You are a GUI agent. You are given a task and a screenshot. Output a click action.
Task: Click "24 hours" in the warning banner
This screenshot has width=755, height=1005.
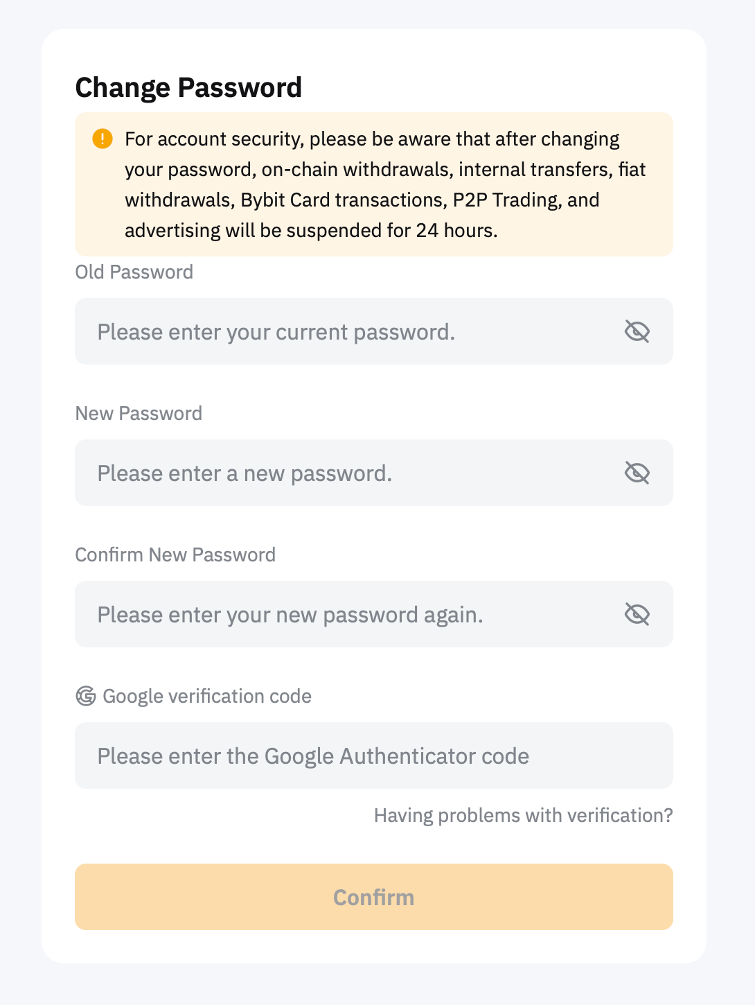[x=455, y=231]
